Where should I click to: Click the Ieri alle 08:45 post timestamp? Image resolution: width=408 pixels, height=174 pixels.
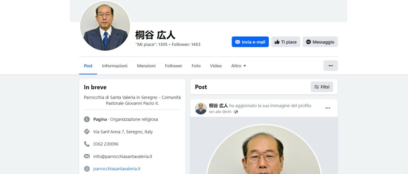tap(220, 112)
